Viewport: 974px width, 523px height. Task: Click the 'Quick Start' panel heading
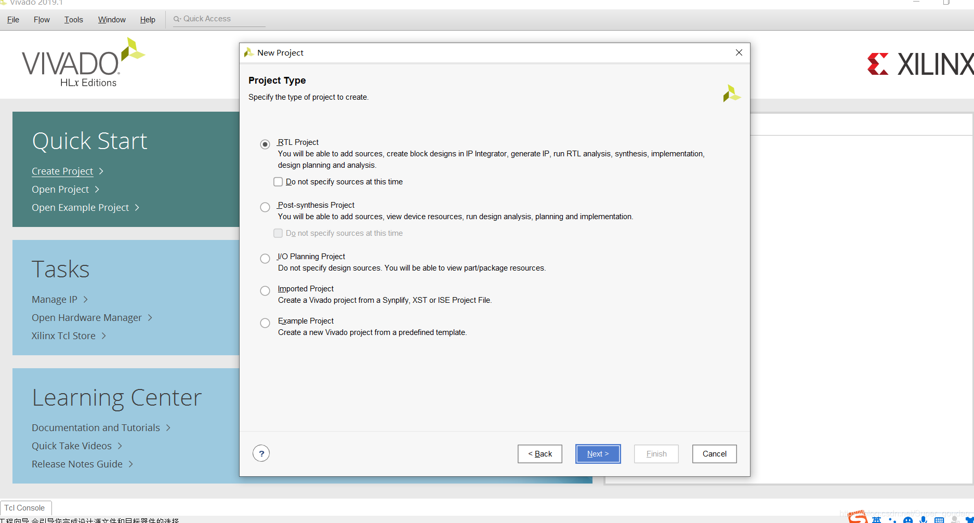[90, 141]
